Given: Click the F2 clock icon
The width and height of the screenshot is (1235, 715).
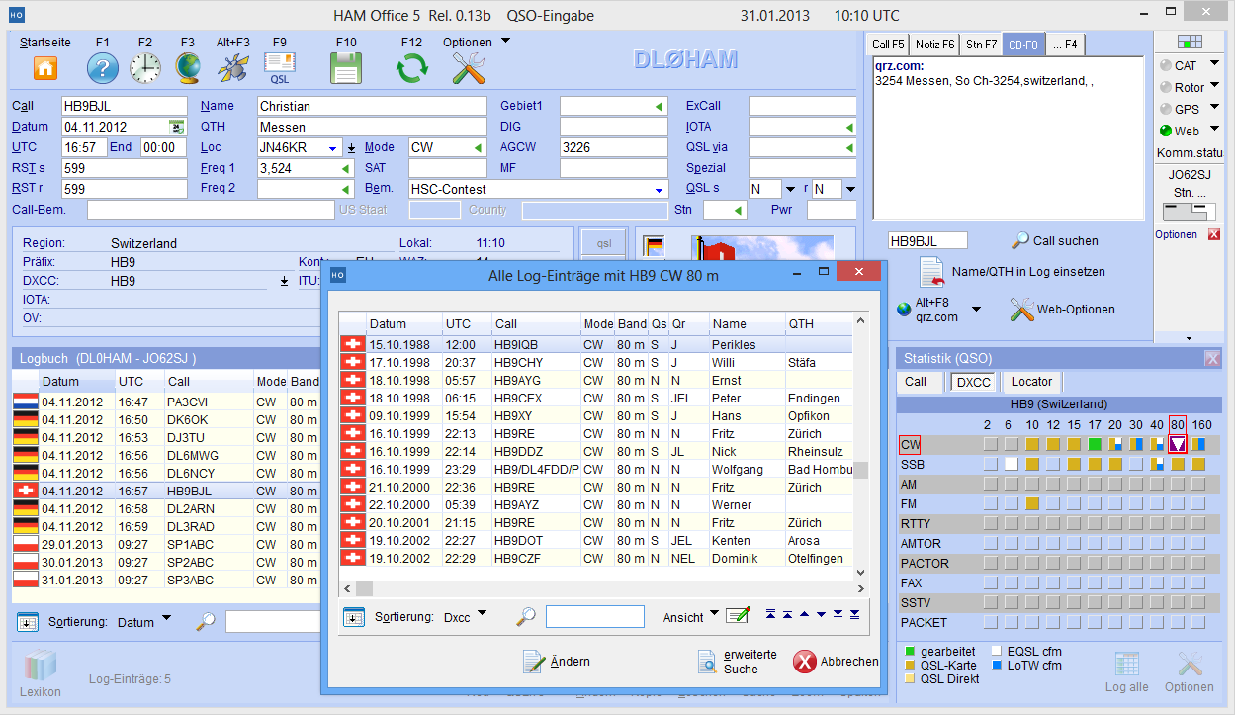Looking at the screenshot, I should 145,67.
